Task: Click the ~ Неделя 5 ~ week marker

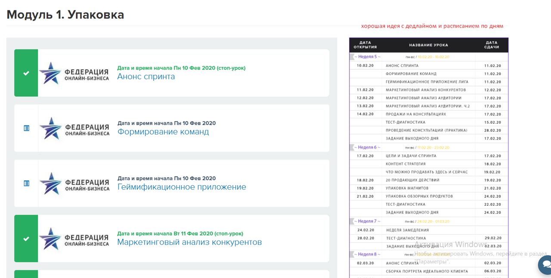Action: 368,57
